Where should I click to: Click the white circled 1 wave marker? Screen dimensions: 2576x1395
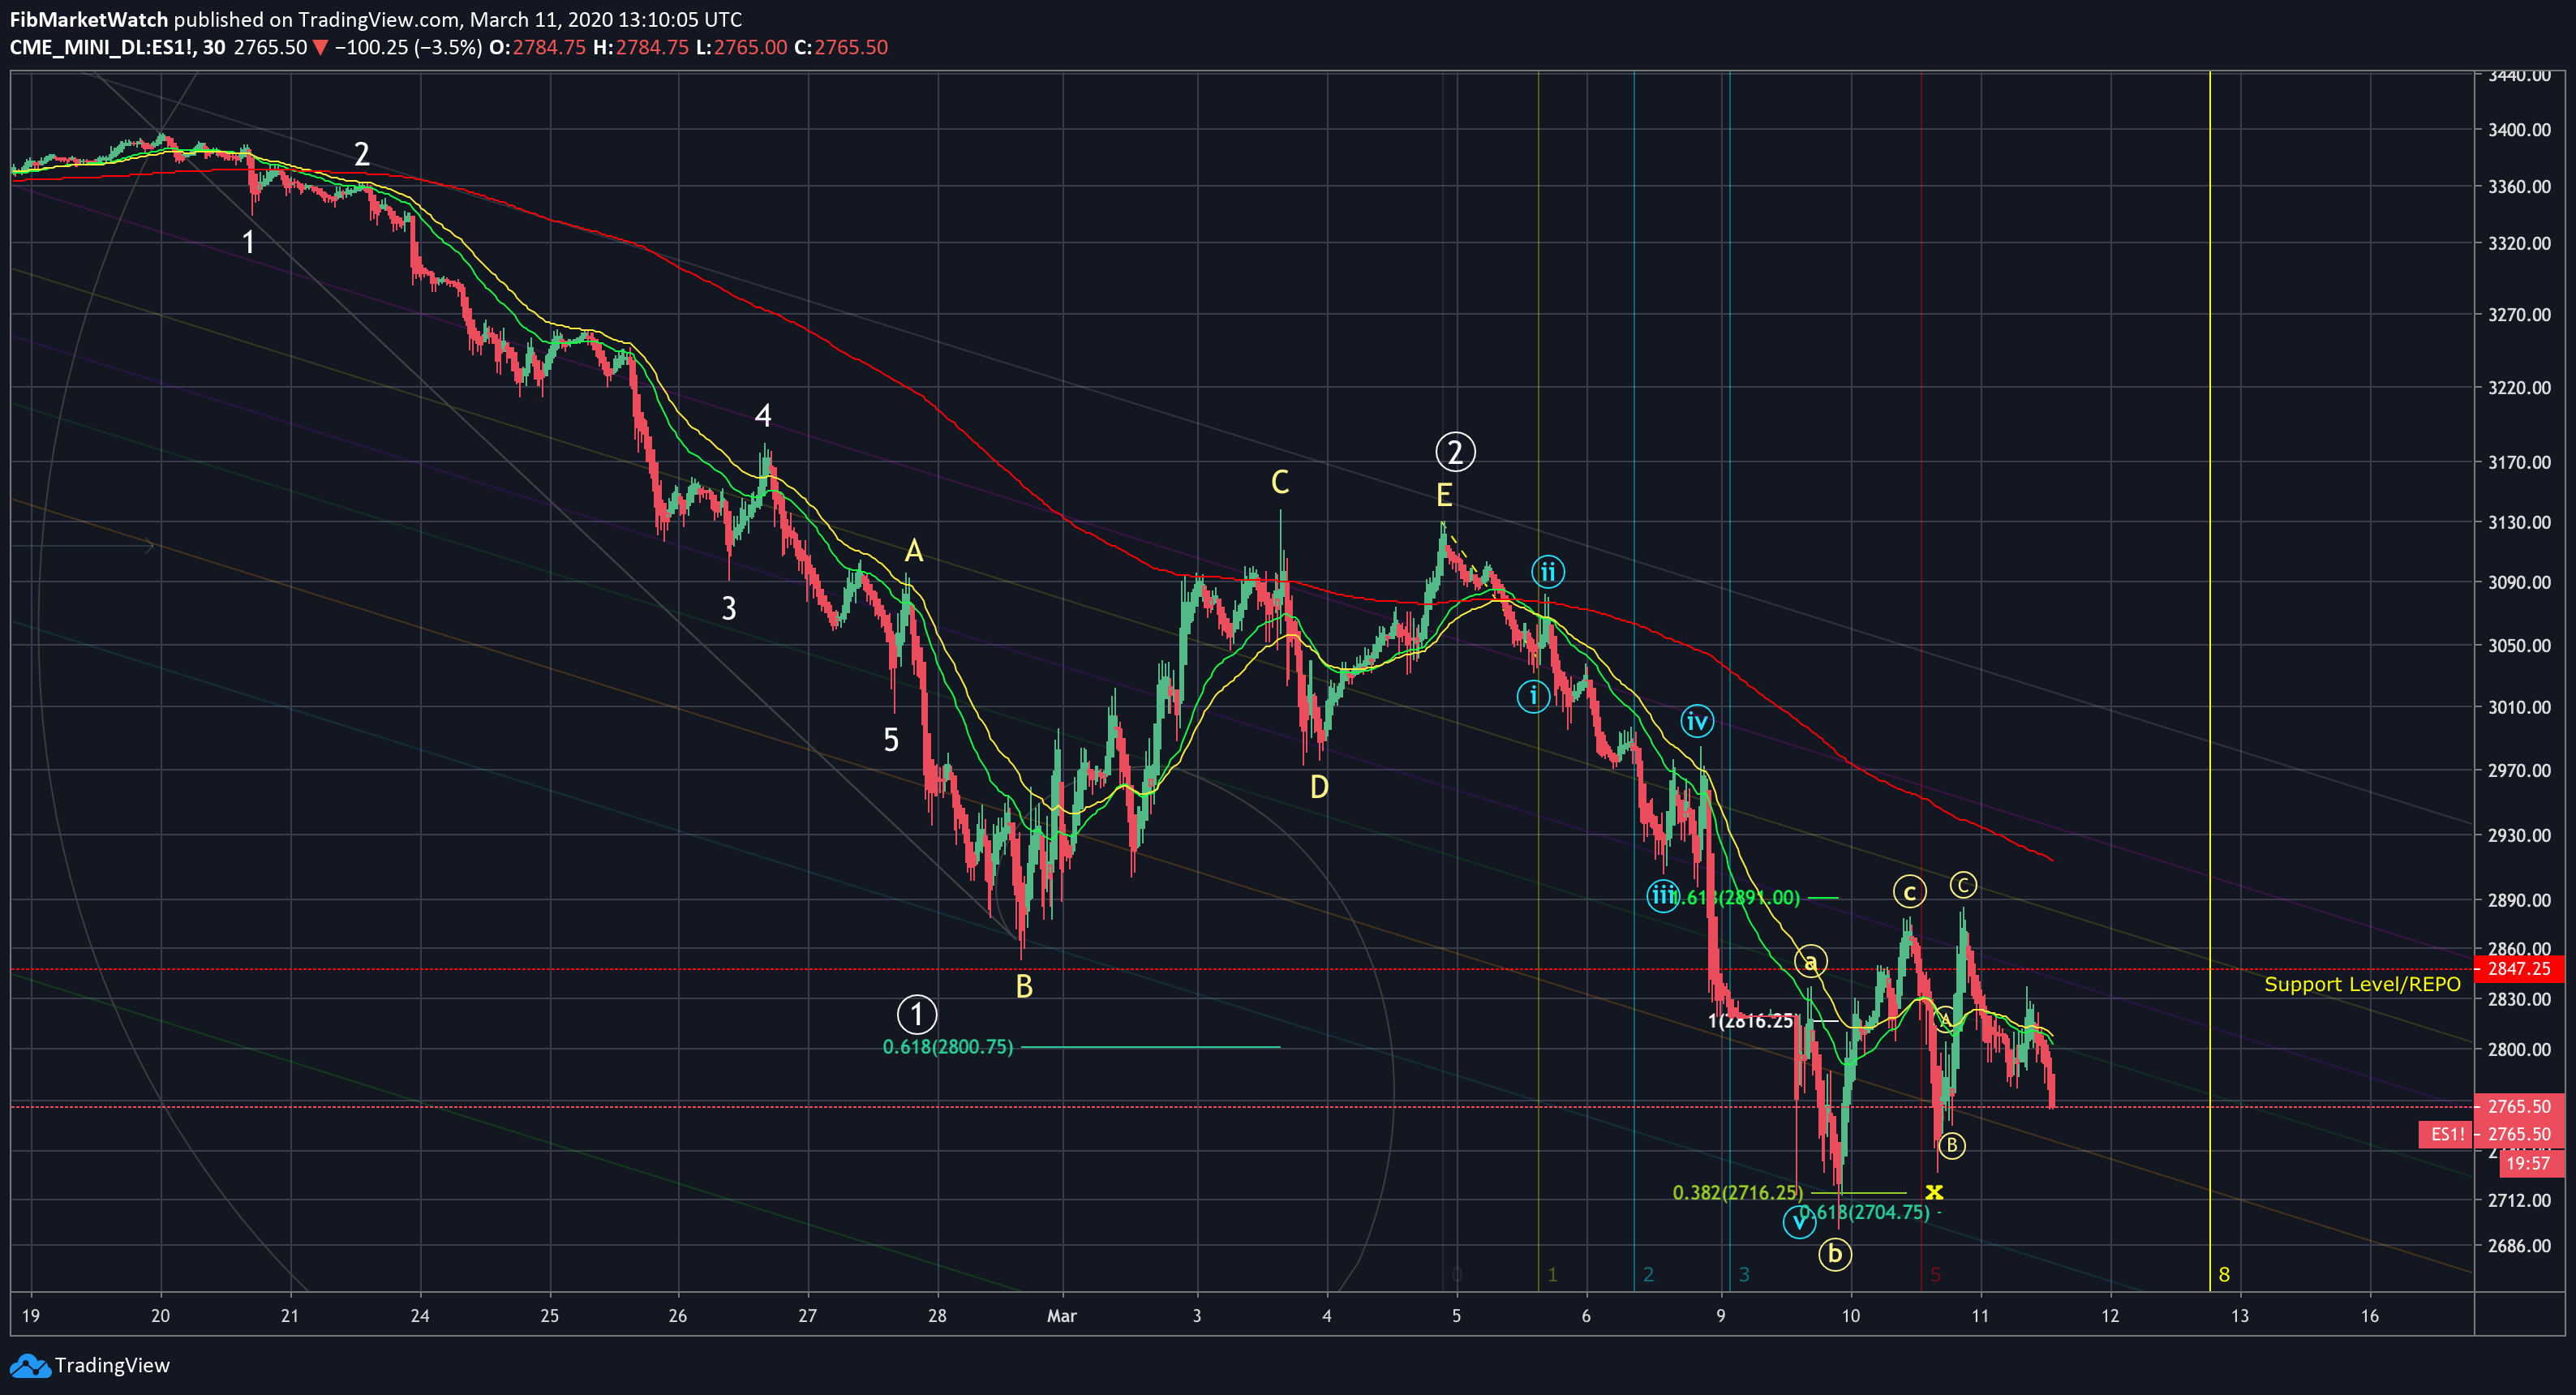(x=917, y=1014)
